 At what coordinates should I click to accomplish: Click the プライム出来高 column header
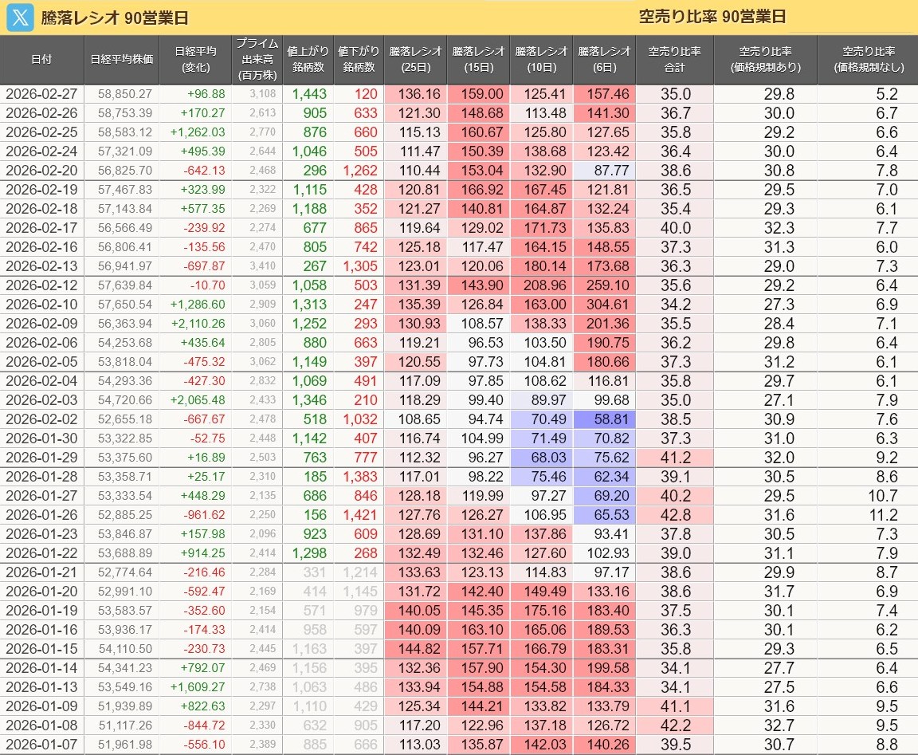(x=257, y=60)
